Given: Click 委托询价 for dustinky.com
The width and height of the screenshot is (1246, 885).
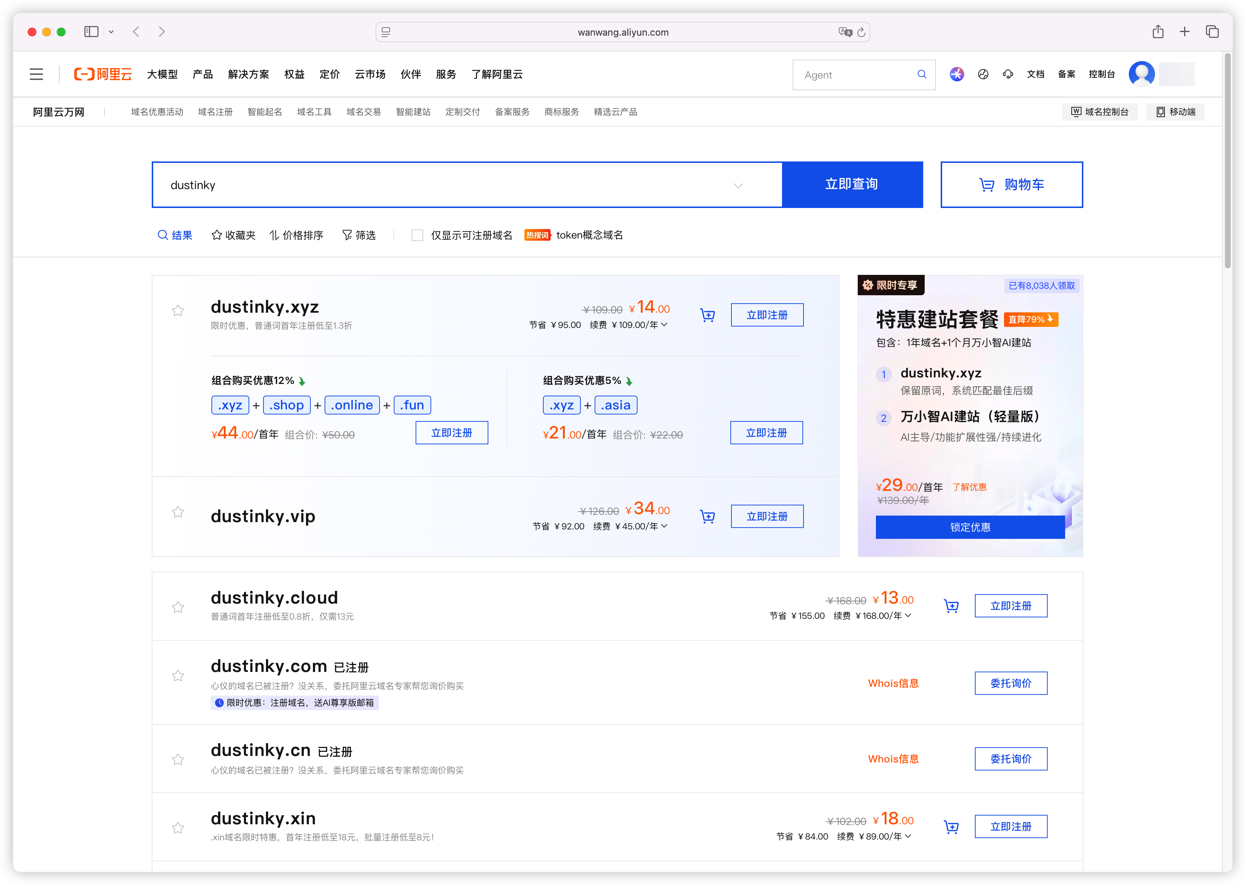Looking at the screenshot, I should [x=1011, y=683].
